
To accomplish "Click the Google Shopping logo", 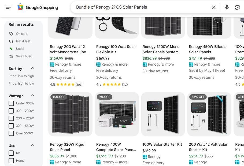I will [x=38, y=7].
